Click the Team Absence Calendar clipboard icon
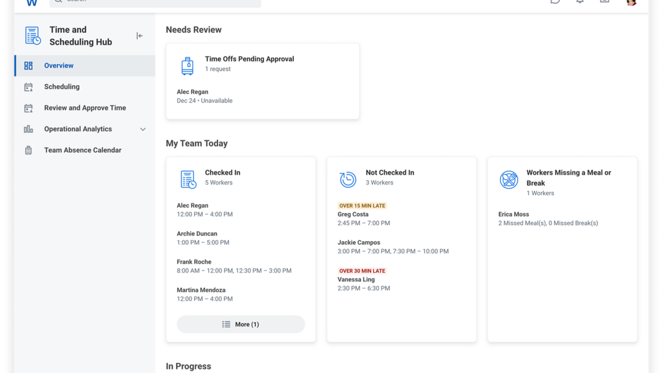The width and height of the screenshot is (663, 373). coord(29,150)
